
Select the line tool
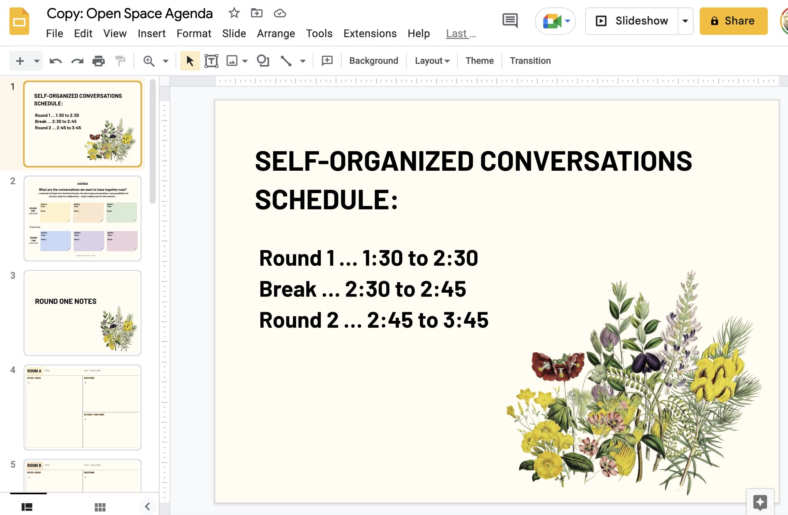pyautogui.click(x=286, y=61)
